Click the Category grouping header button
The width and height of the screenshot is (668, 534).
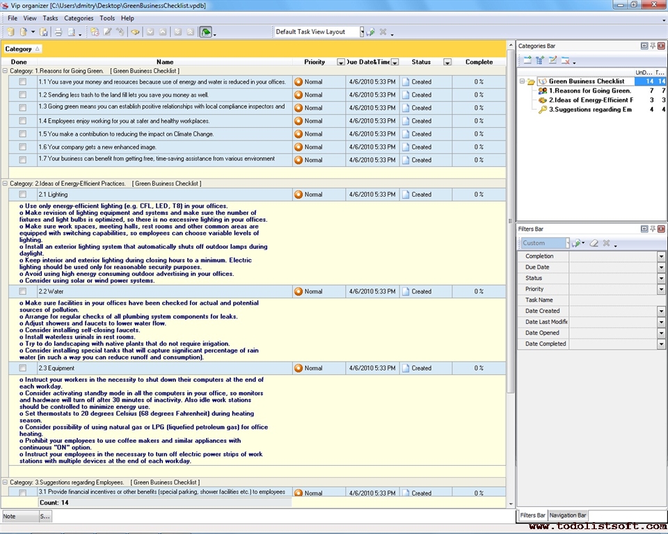point(22,49)
